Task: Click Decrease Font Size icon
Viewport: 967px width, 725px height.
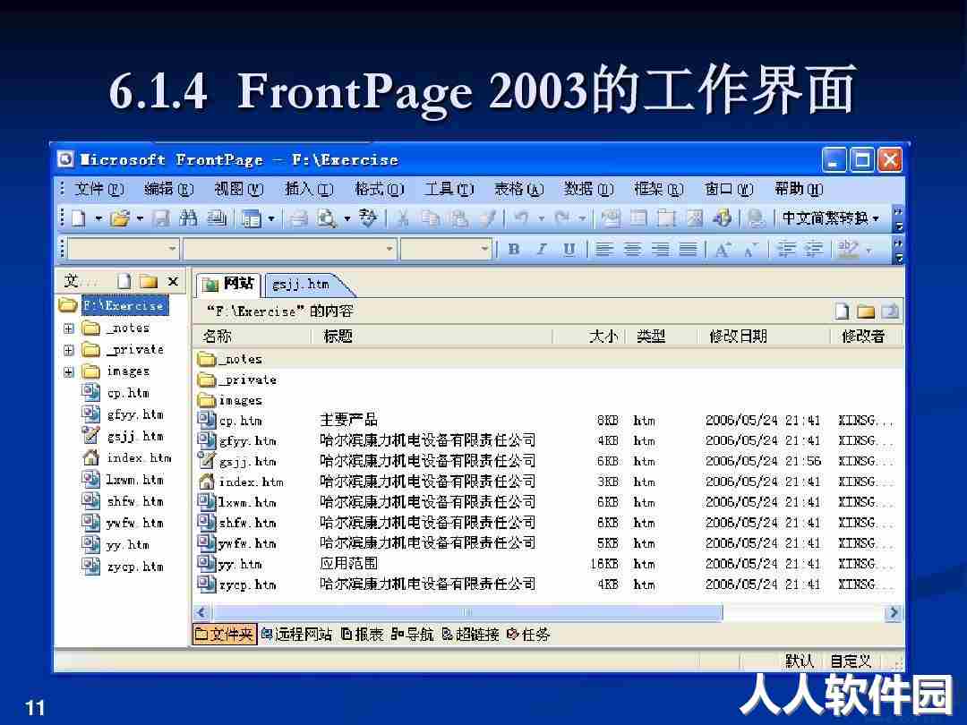Action: click(750, 249)
